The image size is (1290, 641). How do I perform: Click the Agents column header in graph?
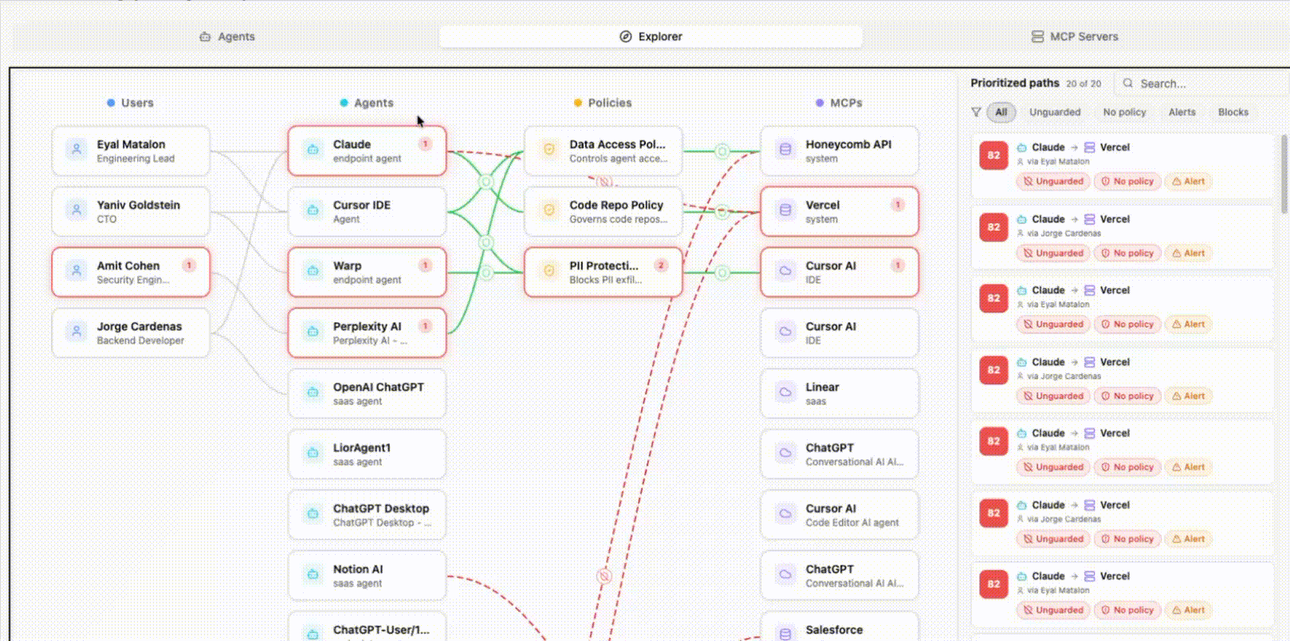[x=367, y=103]
